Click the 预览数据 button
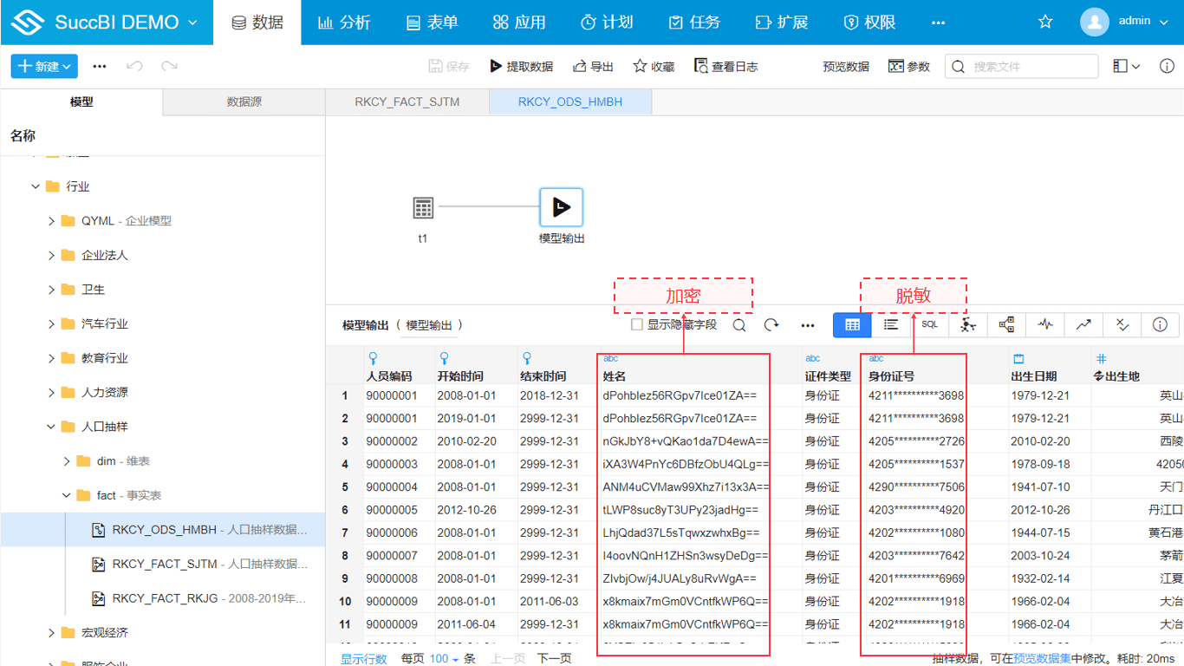 [845, 67]
